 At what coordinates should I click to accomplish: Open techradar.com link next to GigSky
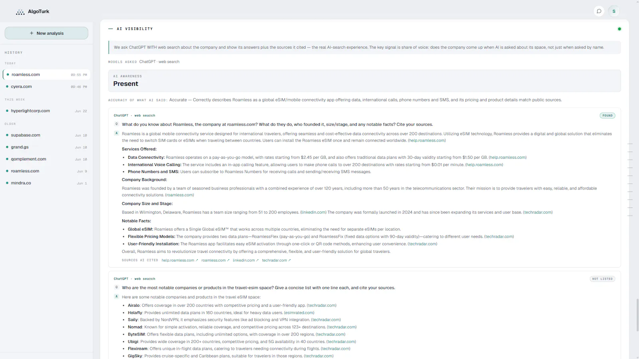[318, 356]
